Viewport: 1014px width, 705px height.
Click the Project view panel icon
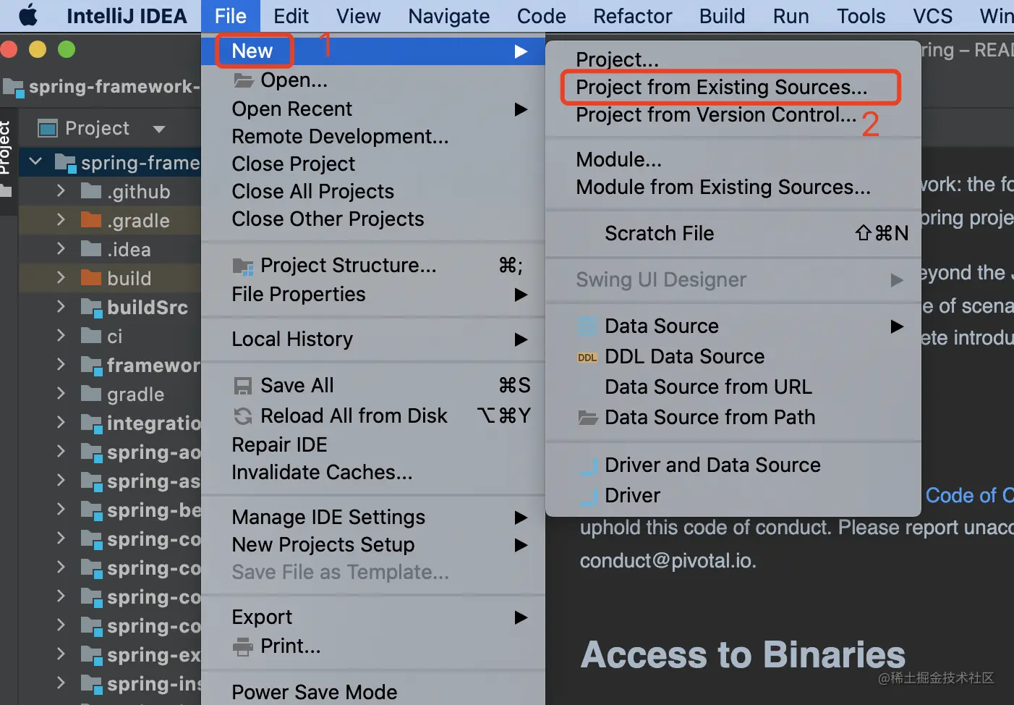[x=48, y=129]
